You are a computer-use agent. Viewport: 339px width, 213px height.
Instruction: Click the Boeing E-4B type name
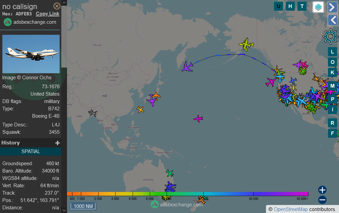pyautogui.click(x=46, y=116)
